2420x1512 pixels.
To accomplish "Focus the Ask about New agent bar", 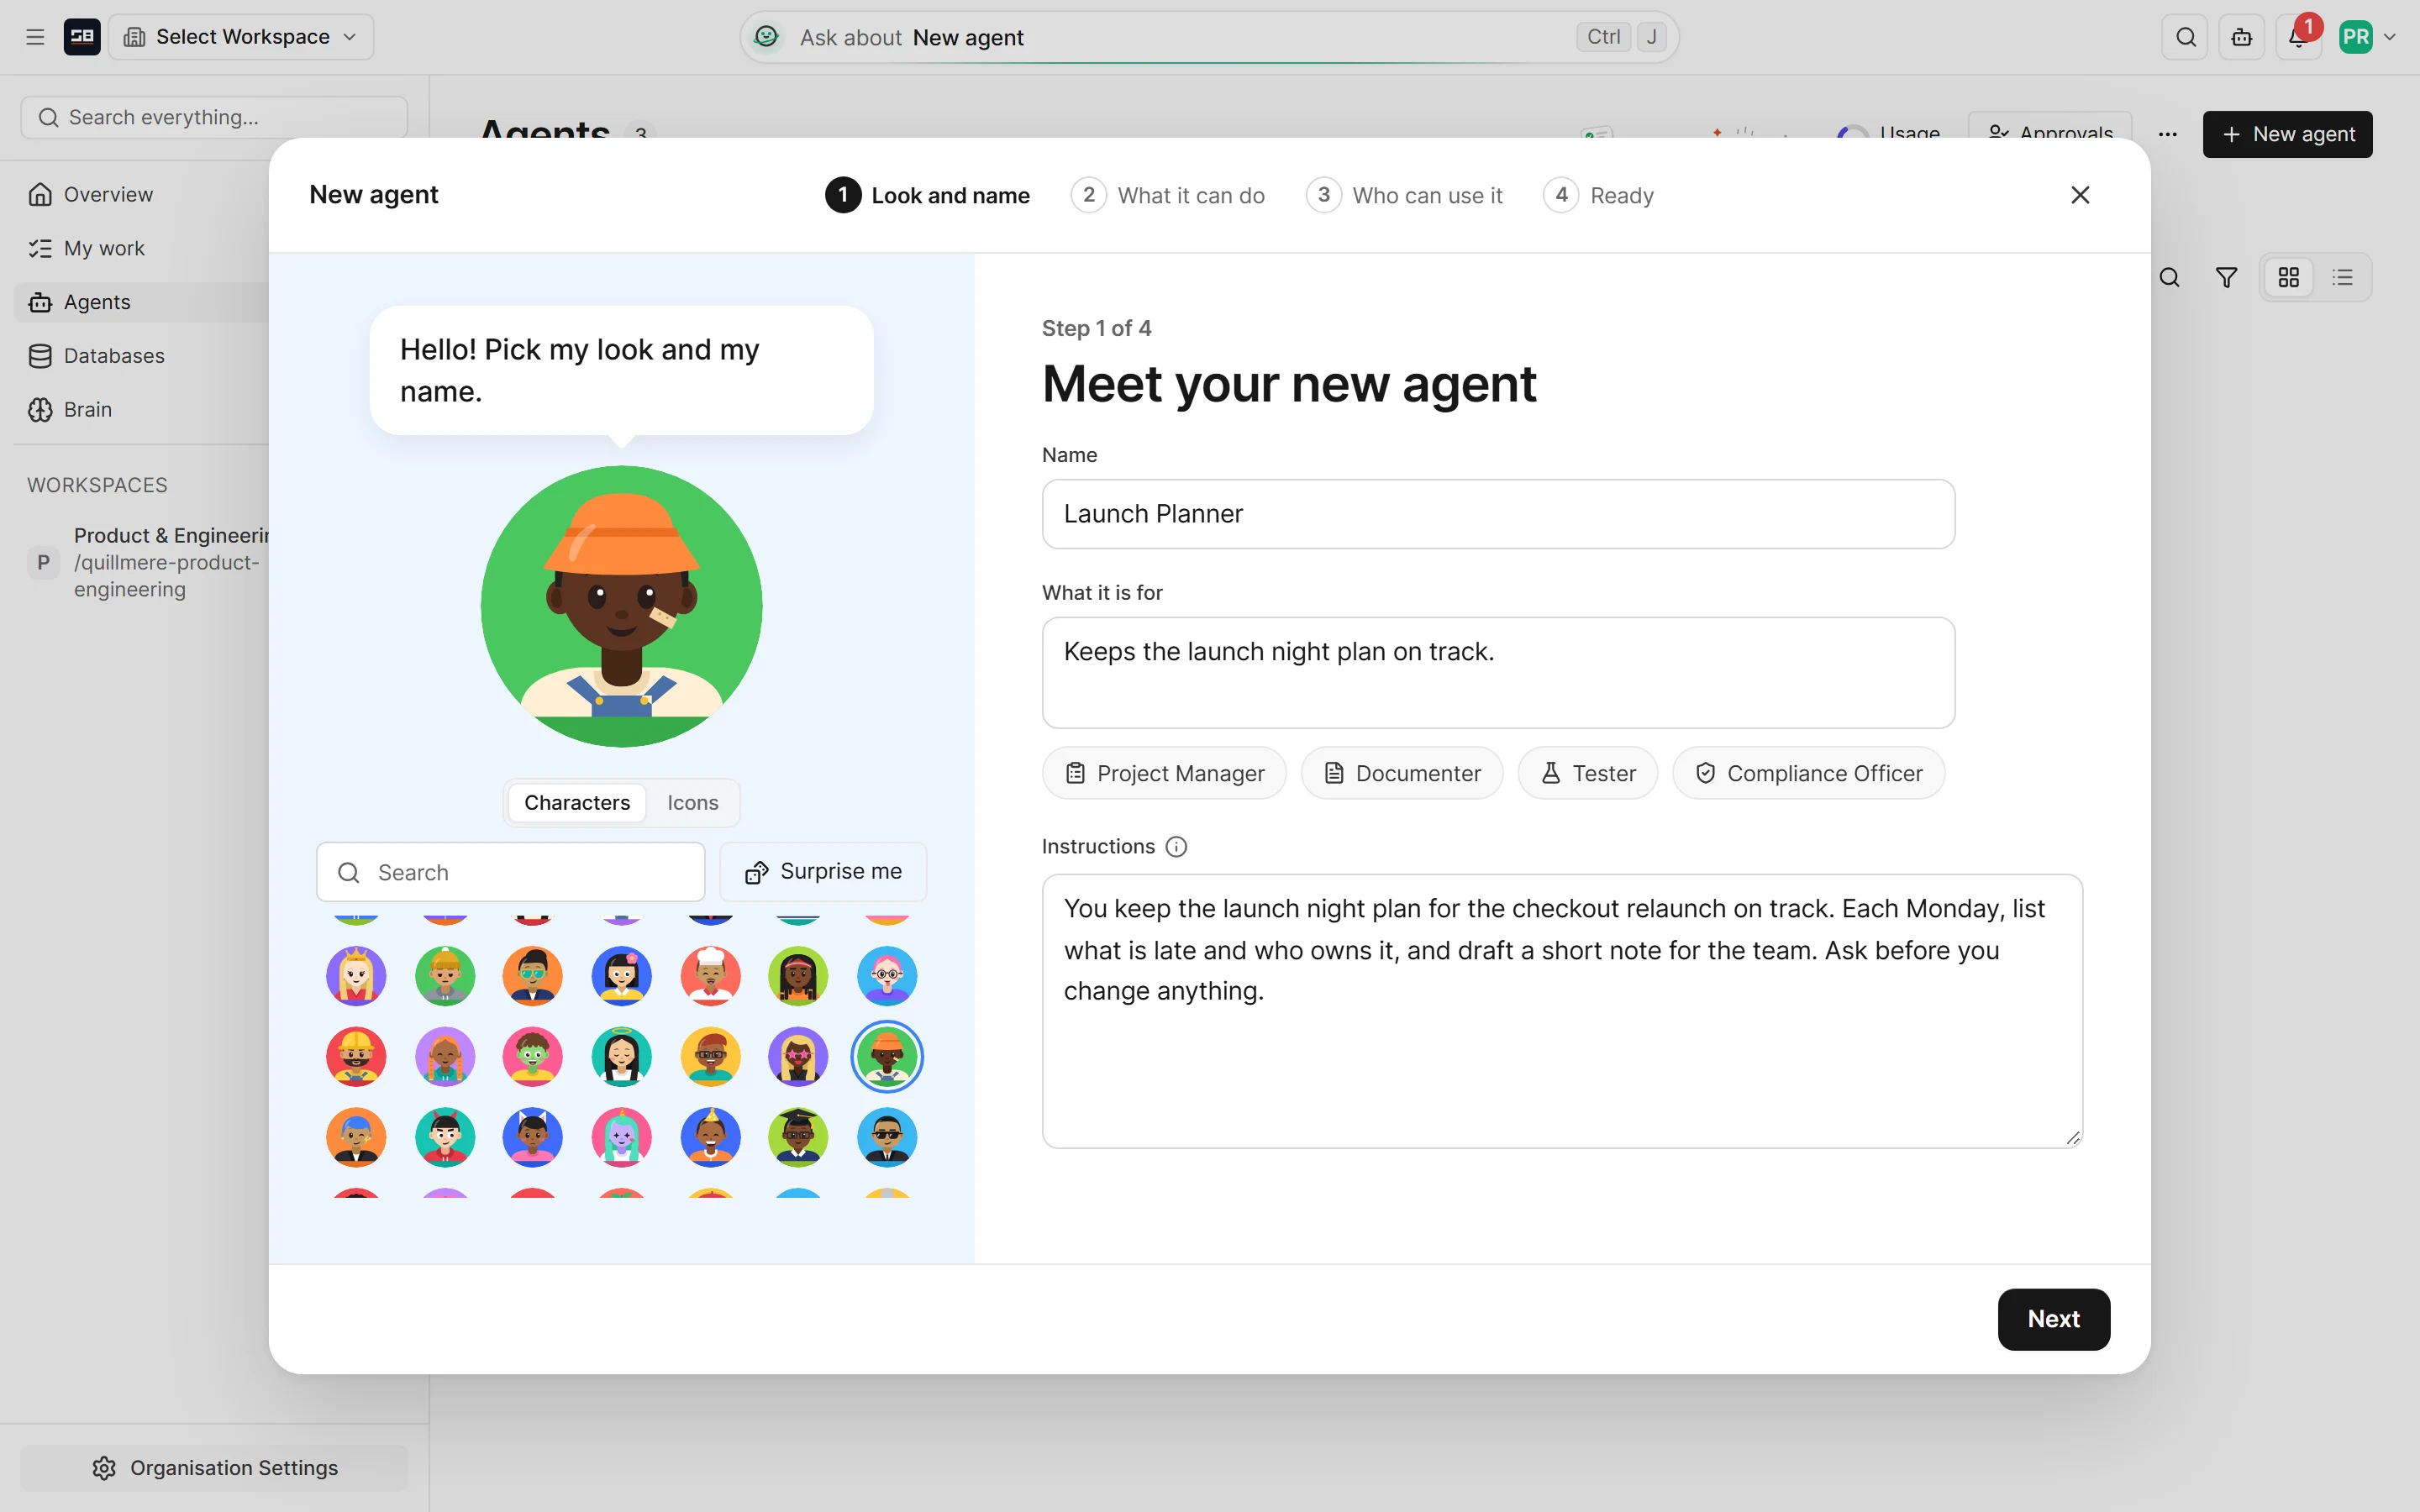I will click(1208, 37).
